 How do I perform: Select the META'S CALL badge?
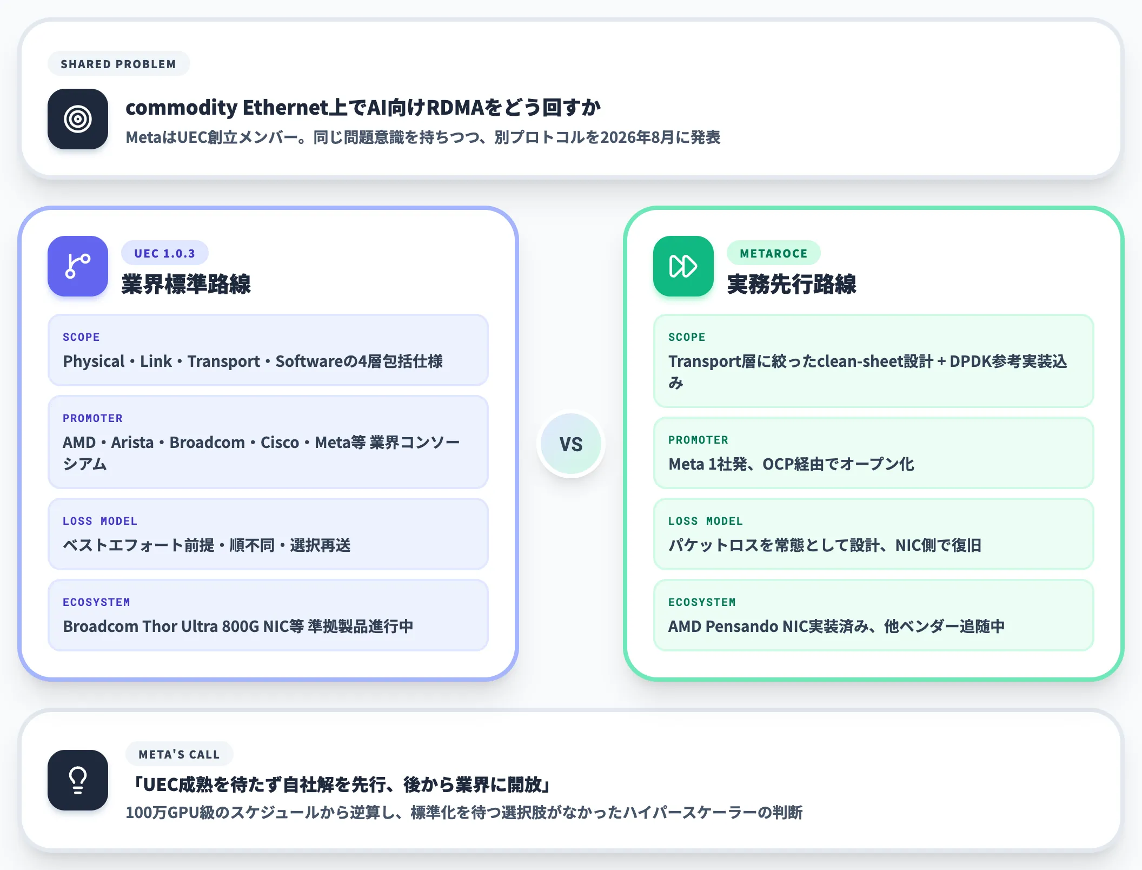coord(179,754)
